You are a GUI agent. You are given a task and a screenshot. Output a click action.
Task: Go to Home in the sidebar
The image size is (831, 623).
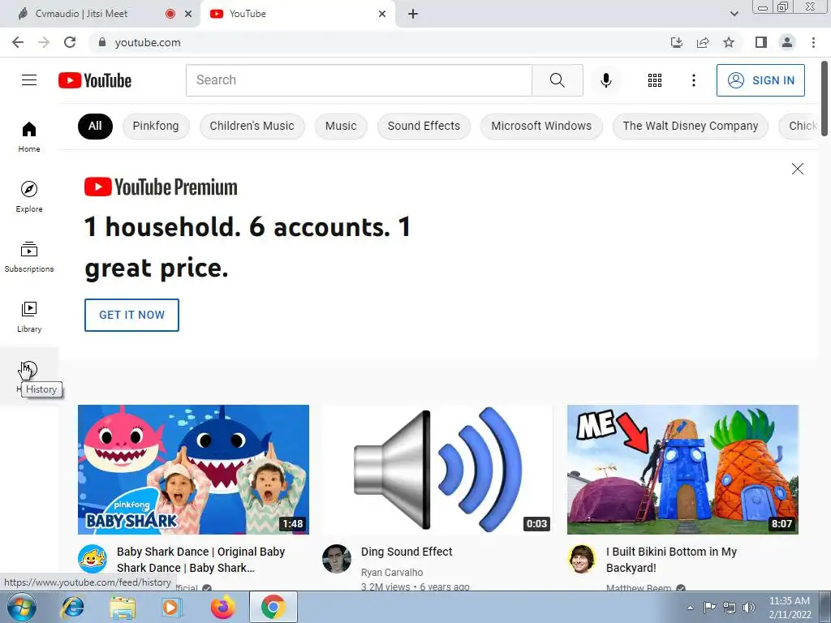coord(29,136)
